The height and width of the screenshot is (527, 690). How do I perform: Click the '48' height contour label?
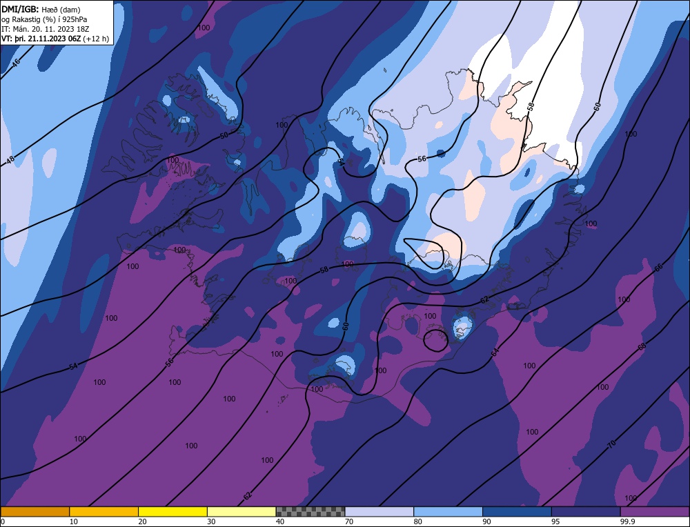pyautogui.click(x=10, y=159)
